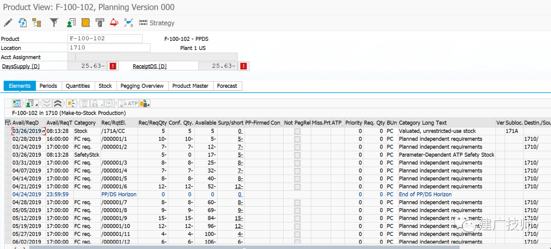Click the pencil change-mode icon
The image size is (551, 249).
[x=7, y=23]
